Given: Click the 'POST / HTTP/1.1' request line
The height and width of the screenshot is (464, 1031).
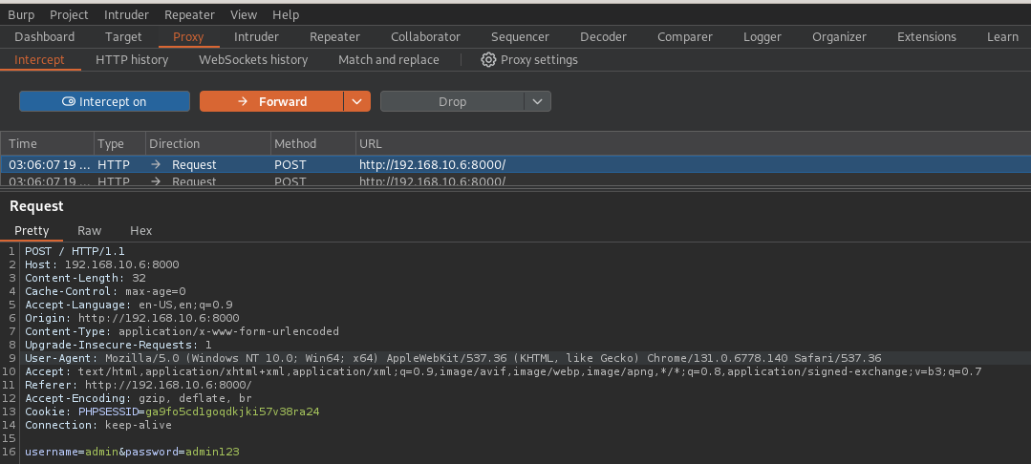Looking at the screenshot, I should point(75,251).
